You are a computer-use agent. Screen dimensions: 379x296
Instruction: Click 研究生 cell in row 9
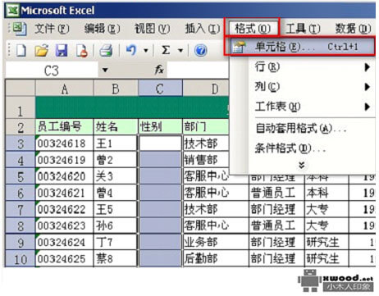click(326, 242)
